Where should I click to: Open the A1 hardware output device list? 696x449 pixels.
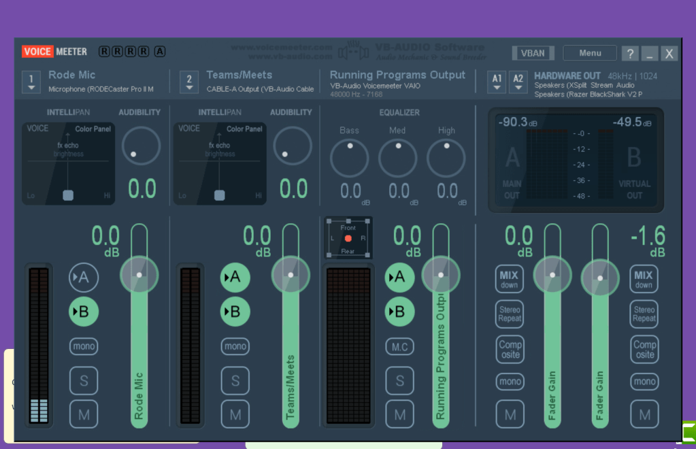coord(497,82)
